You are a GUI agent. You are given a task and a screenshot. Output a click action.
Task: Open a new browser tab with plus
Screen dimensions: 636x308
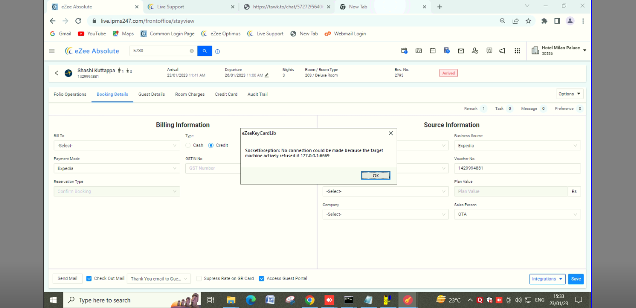(440, 7)
